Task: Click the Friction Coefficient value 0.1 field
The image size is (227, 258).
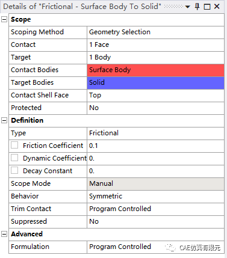Action: pos(155,146)
